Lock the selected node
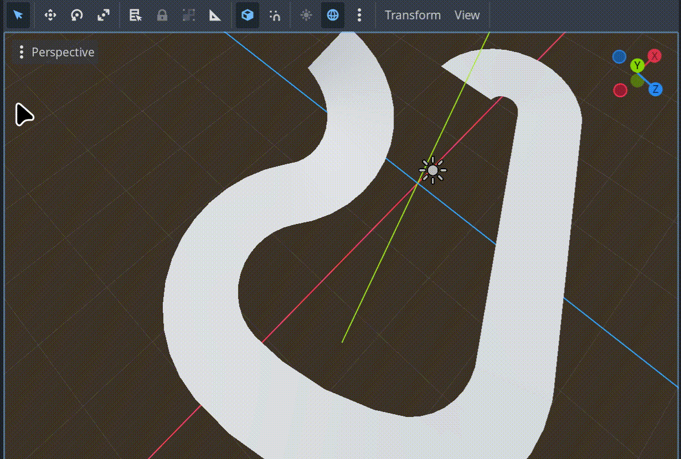Image resolution: width=681 pixels, height=459 pixels. (x=162, y=15)
